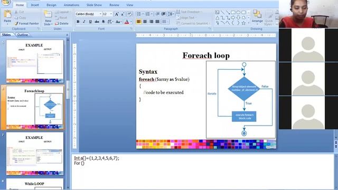Open the Calibri (Body) font name dropdown

pyautogui.click(x=100, y=14)
